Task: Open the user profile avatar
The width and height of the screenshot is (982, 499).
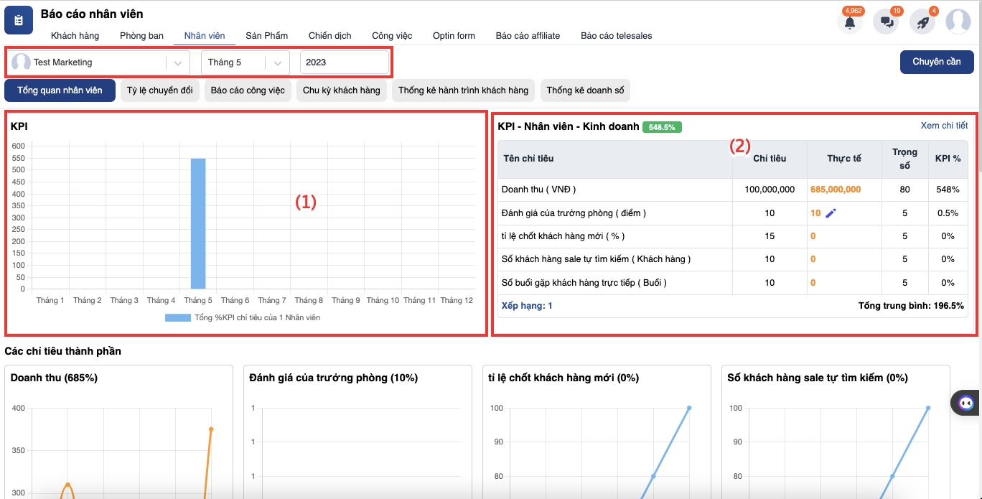Action: click(958, 22)
